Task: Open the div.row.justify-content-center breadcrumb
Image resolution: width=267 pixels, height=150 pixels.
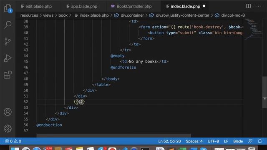Action: (179, 15)
